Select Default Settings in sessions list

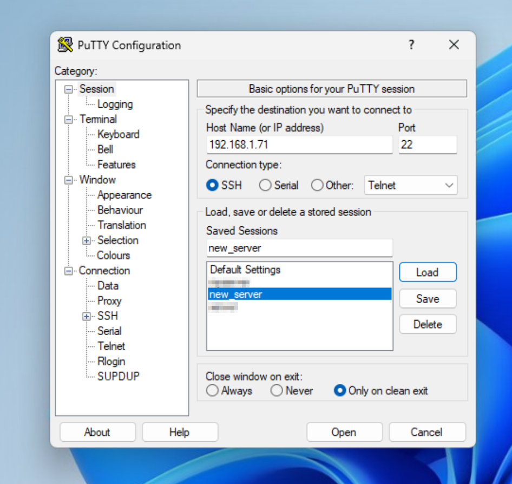245,270
